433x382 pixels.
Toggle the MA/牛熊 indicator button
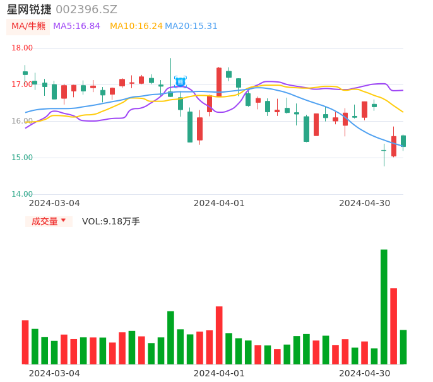point(28,26)
